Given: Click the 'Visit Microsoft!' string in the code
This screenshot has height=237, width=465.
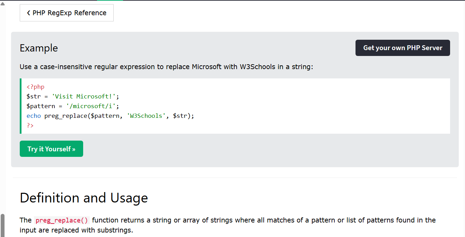Looking at the screenshot, I should click(x=84, y=96).
